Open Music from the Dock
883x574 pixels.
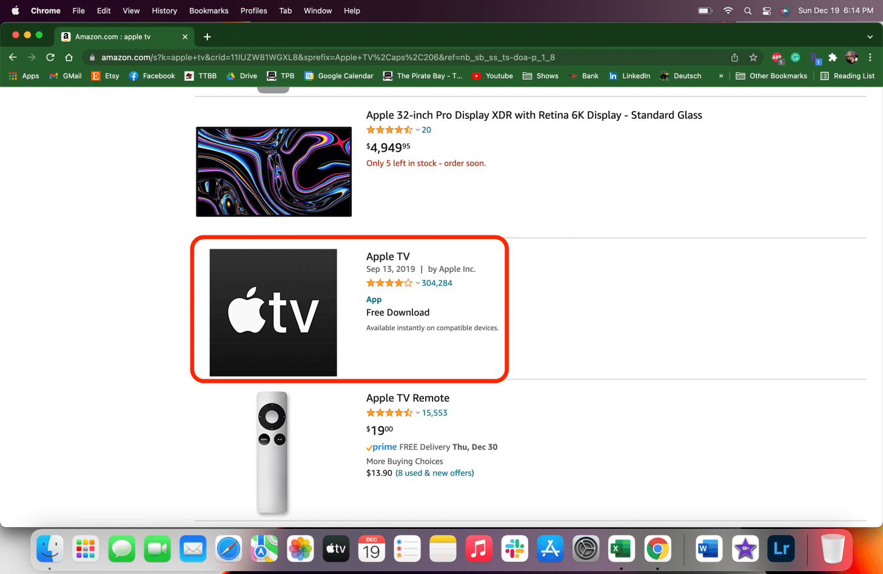[x=479, y=549]
